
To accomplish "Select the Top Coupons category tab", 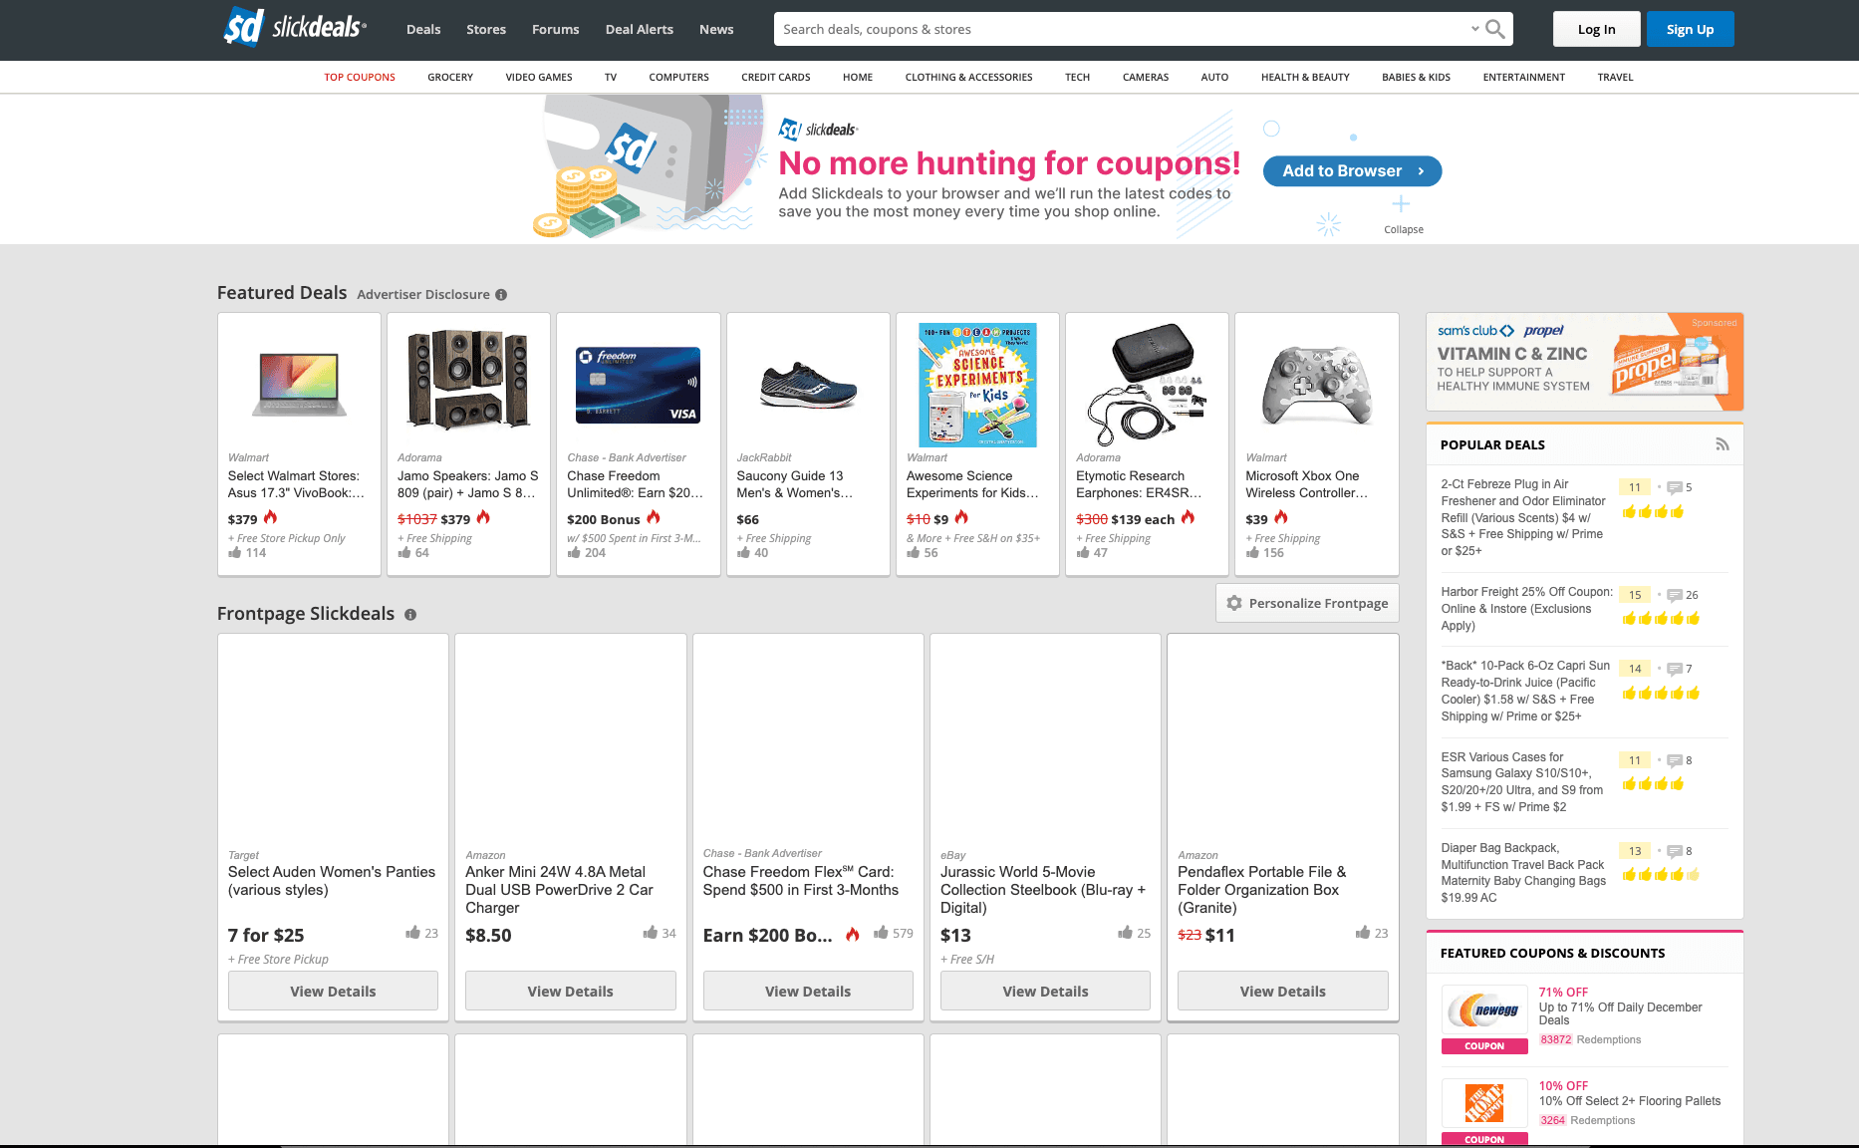I will click(360, 77).
